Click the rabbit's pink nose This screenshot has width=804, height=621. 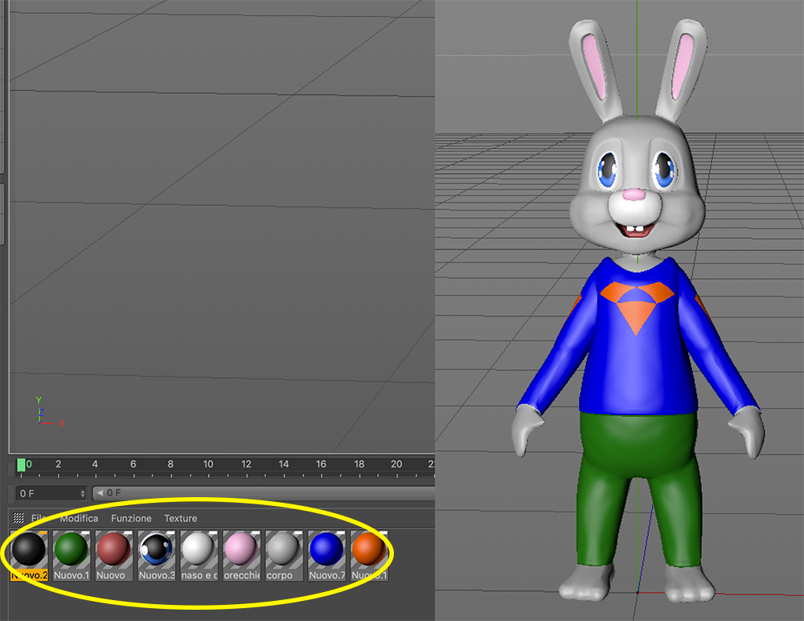pos(634,195)
